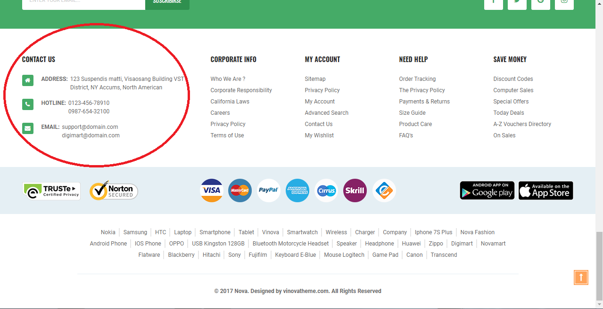Open Discount Codes link

pyautogui.click(x=513, y=79)
